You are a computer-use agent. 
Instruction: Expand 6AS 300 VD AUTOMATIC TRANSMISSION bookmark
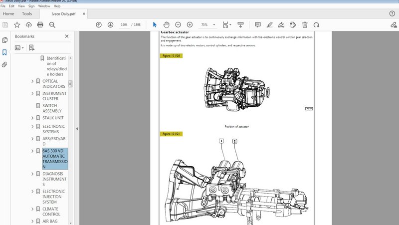(32, 151)
